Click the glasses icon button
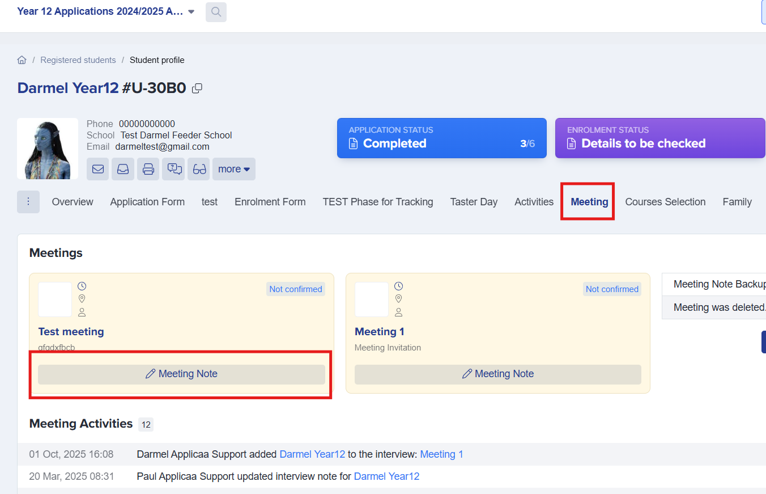Image resolution: width=766 pixels, height=494 pixels. tap(199, 169)
